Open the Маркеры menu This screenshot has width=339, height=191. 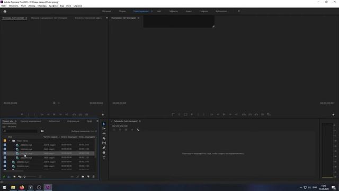pyautogui.click(x=42, y=6)
